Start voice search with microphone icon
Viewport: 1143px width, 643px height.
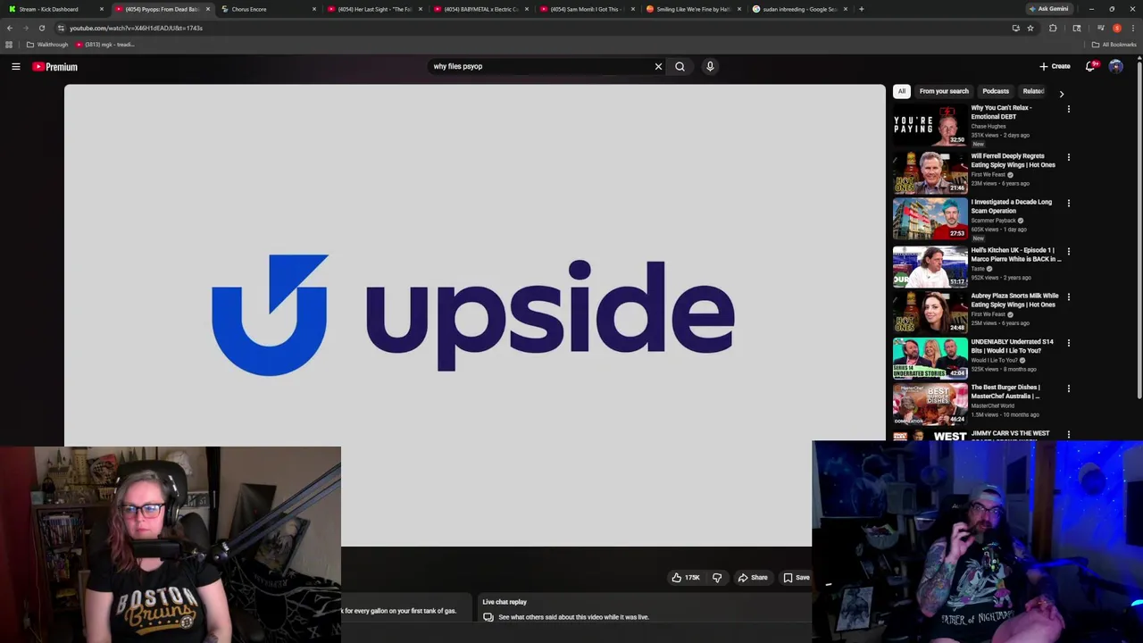pyautogui.click(x=710, y=66)
